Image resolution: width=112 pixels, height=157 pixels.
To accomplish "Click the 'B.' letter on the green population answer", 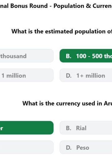I will click(x=68, y=56).
